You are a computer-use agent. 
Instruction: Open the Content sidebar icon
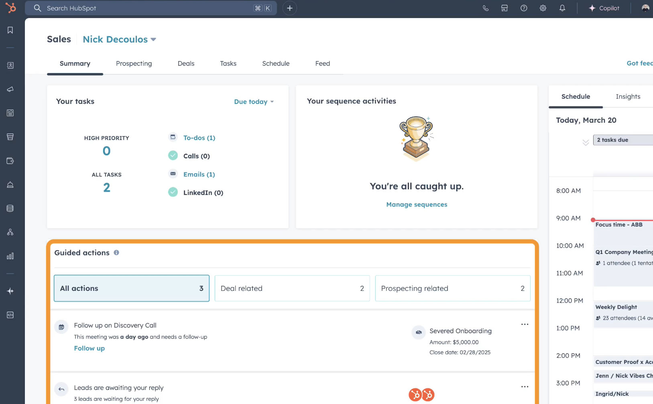tap(10, 113)
